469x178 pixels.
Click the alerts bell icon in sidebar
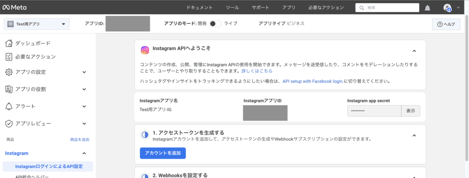tap(9, 106)
